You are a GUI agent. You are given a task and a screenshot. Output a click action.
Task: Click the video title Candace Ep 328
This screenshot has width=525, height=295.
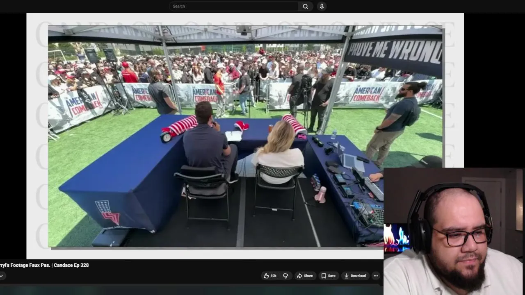click(44, 265)
